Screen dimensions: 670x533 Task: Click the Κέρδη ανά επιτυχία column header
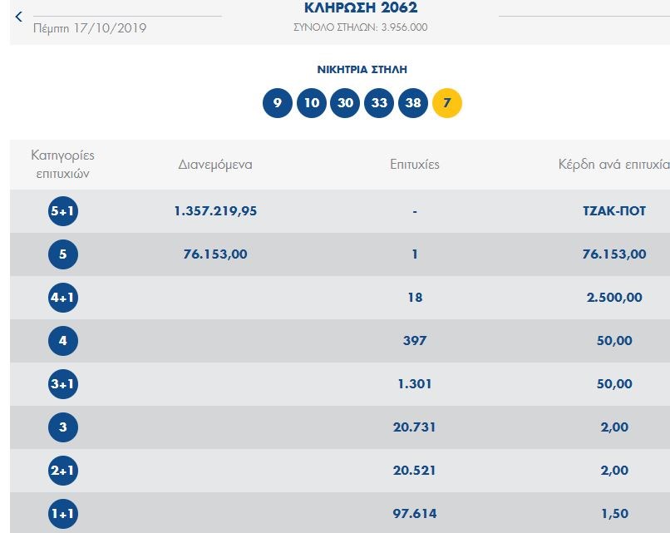(613, 165)
